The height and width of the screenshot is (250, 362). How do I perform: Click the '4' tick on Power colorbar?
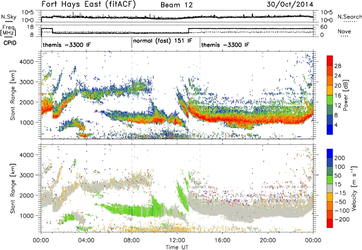(x=336, y=125)
